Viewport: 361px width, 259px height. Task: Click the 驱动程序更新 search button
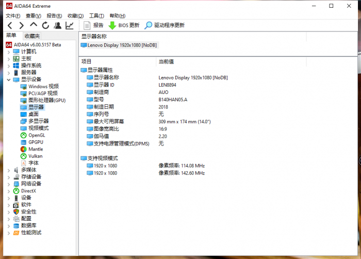tap(164, 25)
